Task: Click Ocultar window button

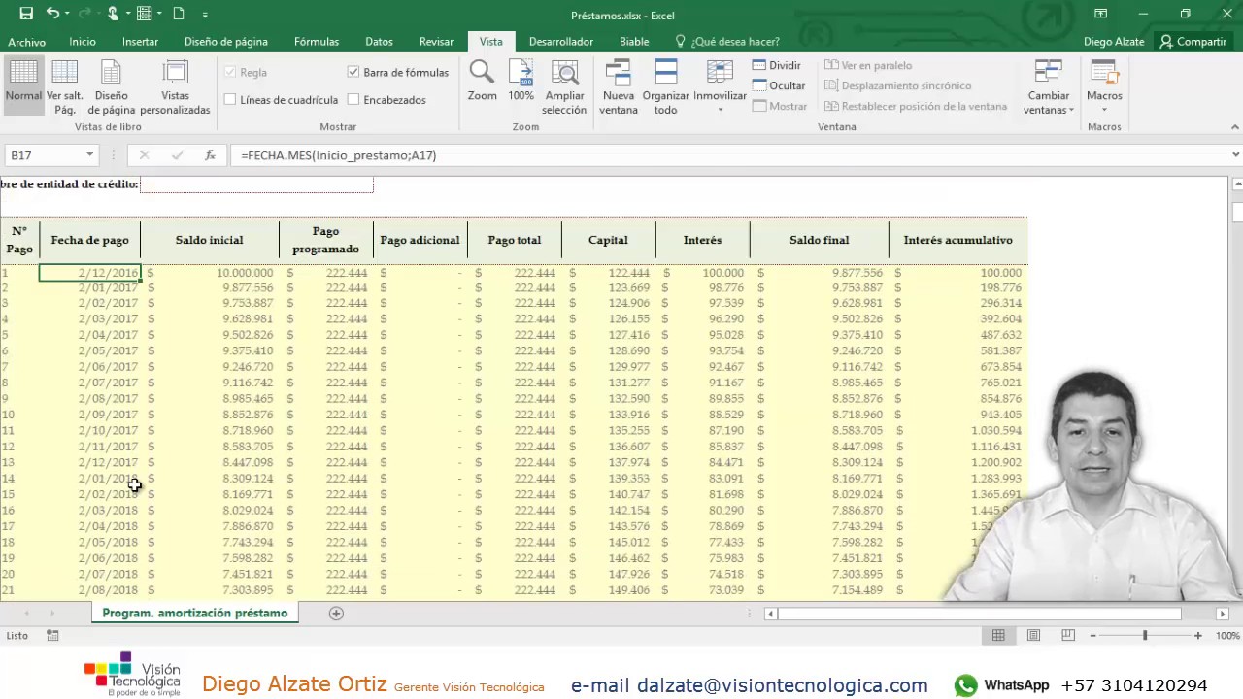Action: [x=779, y=85]
